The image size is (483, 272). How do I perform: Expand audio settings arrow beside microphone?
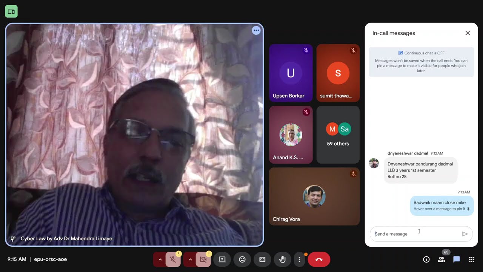tap(160, 260)
